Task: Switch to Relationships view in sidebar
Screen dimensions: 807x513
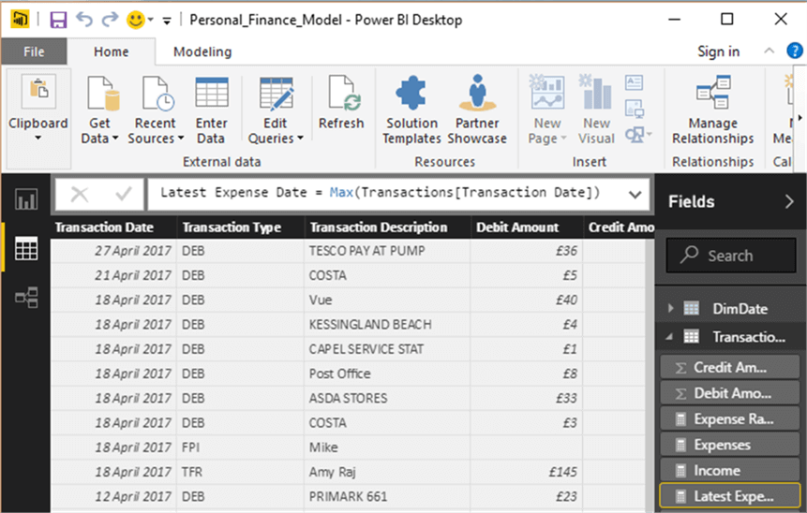Action: pyautogui.click(x=25, y=297)
